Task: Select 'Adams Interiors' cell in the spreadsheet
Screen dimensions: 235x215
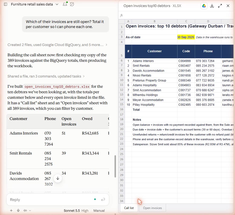Action: 154,61
